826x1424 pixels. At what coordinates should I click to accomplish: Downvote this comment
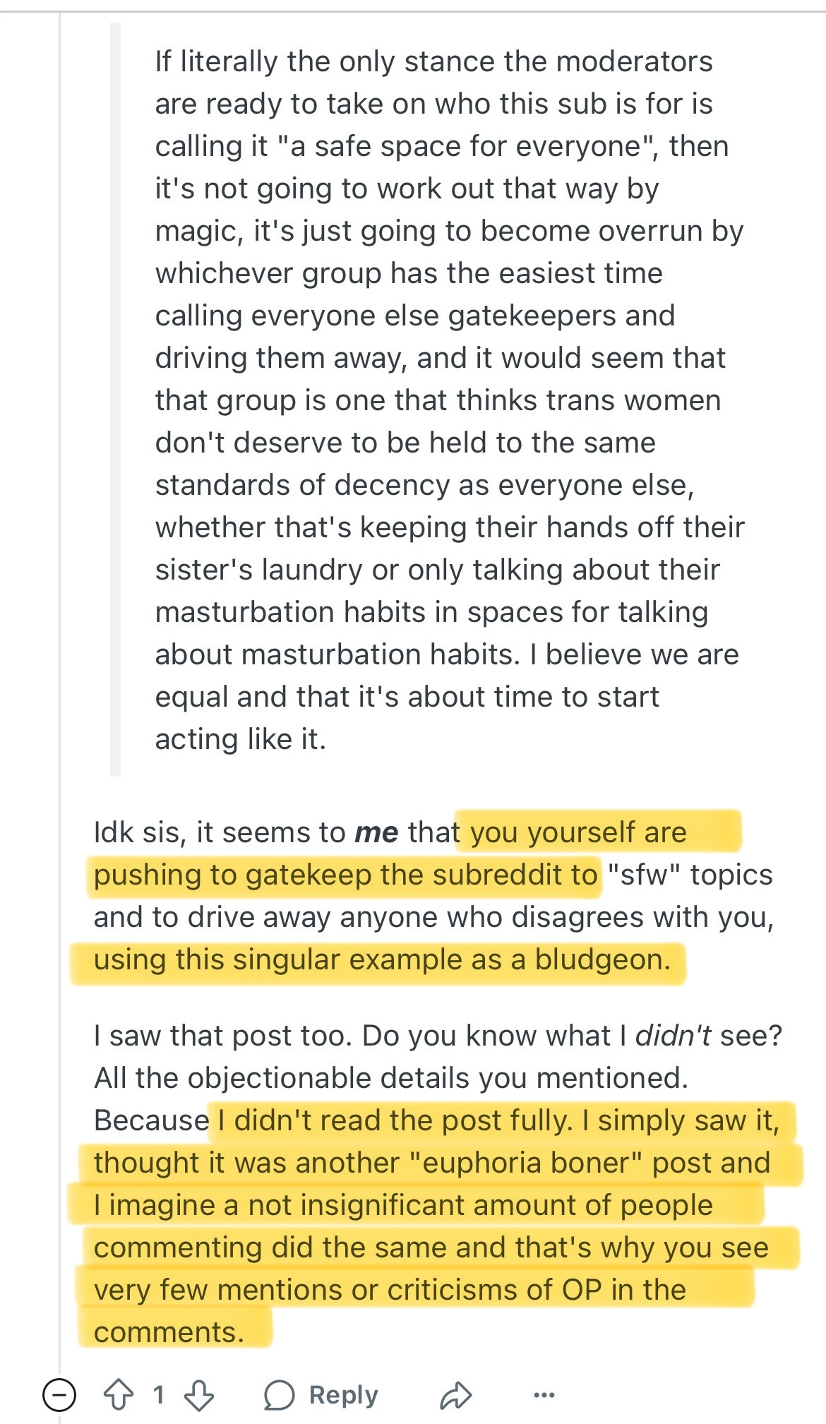[199, 1395]
